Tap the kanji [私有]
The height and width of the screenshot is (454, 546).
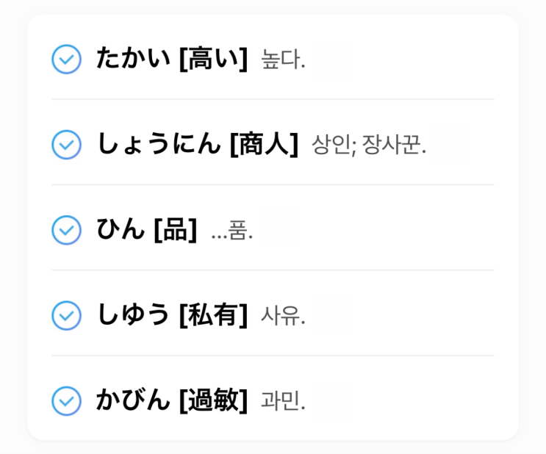pos(214,315)
